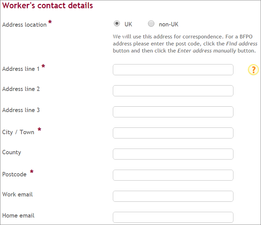
Task: Select the UK address location radio button
Action: pyautogui.click(x=117, y=24)
